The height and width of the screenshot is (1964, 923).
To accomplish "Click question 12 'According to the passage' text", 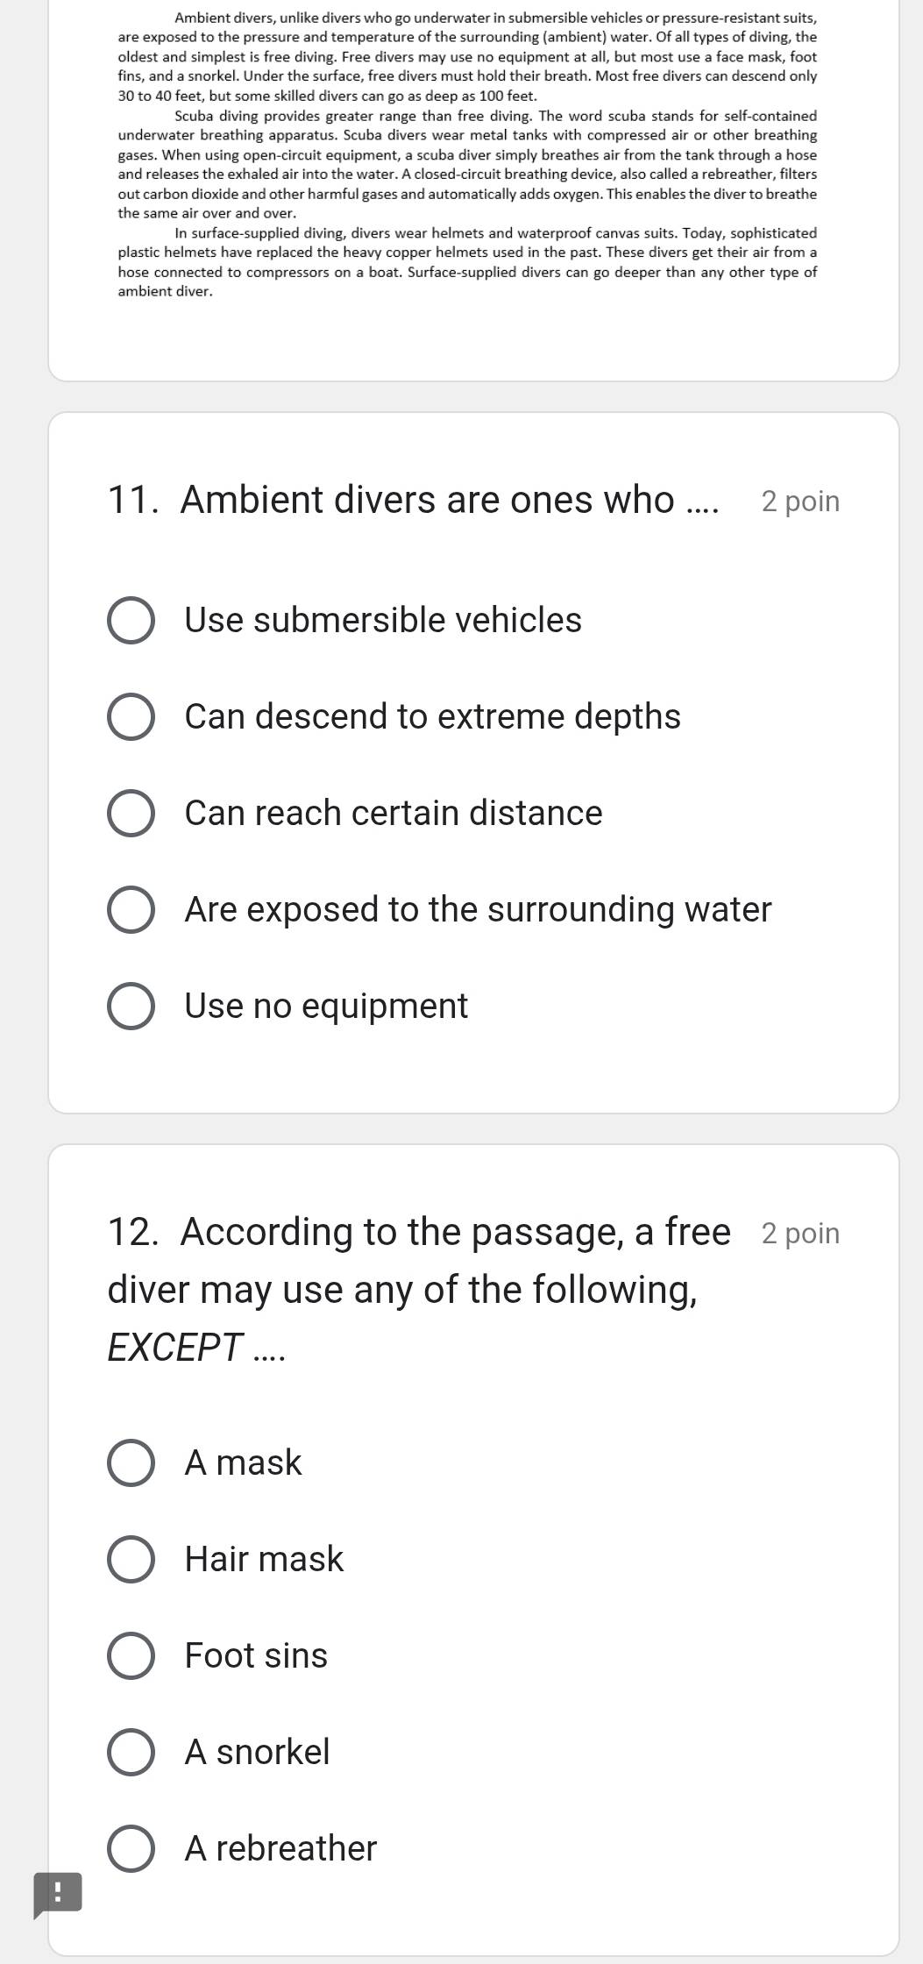I will [x=419, y=1289].
